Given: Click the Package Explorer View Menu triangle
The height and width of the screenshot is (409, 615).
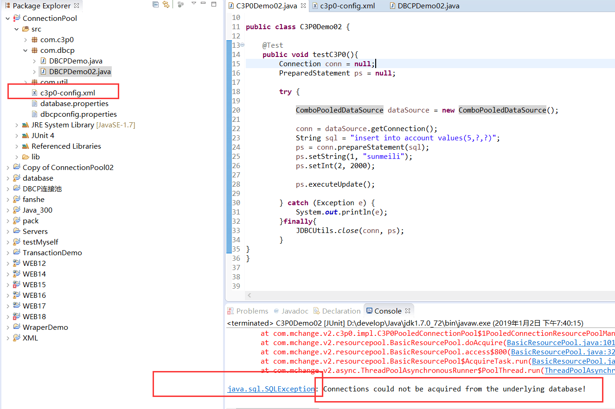Looking at the screenshot, I should 193,4.
